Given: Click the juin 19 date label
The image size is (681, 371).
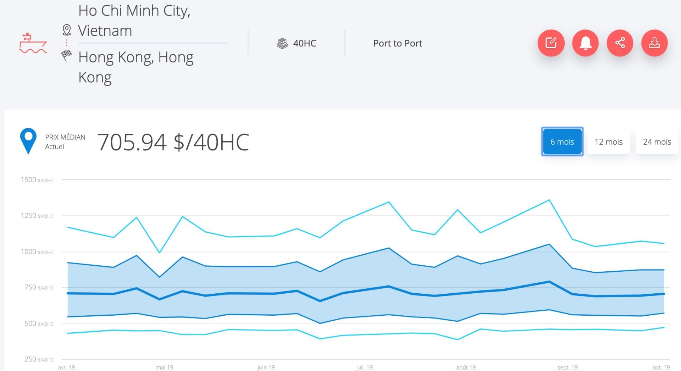Looking at the screenshot, I should pos(266,367).
